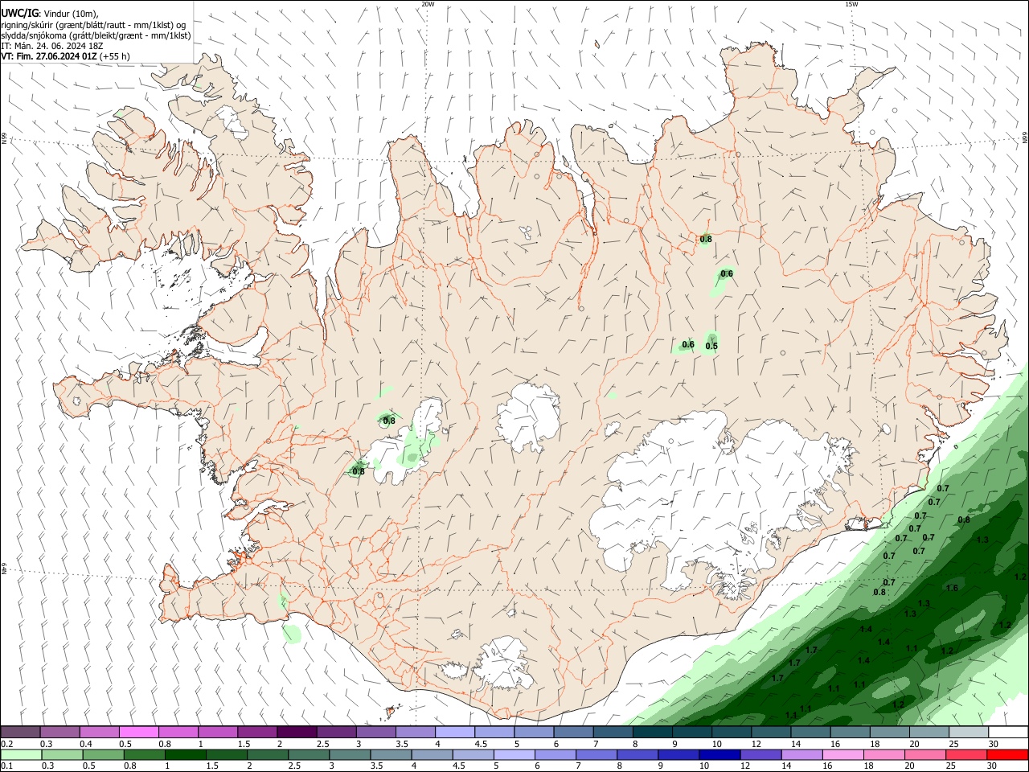Select the '1.6' precipitation value offshore southeast
Image resolution: width=1029 pixels, height=772 pixels.
(x=952, y=588)
